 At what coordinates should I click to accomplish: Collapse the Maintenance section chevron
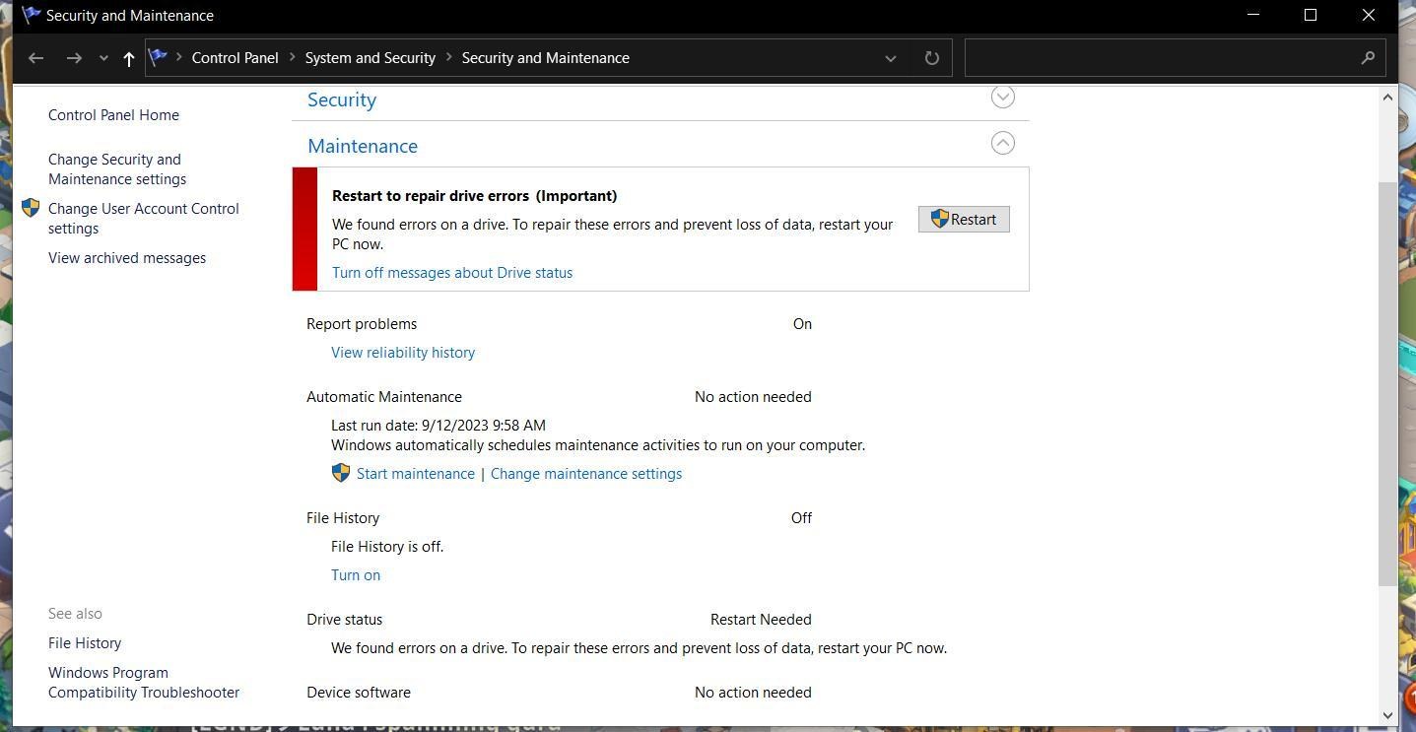click(x=1002, y=143)
